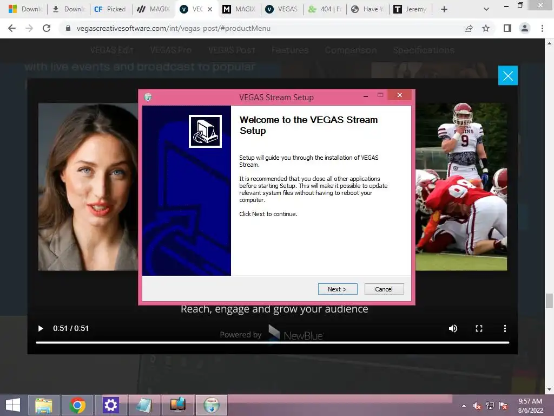Image resolution: width=554 pixels, height=416 pixels.
Task: Click the address bar URL field
Action: [261, 28]
